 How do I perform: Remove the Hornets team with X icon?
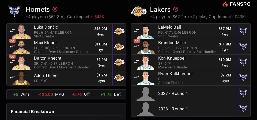pyautogui.click(x=55, y=10)
